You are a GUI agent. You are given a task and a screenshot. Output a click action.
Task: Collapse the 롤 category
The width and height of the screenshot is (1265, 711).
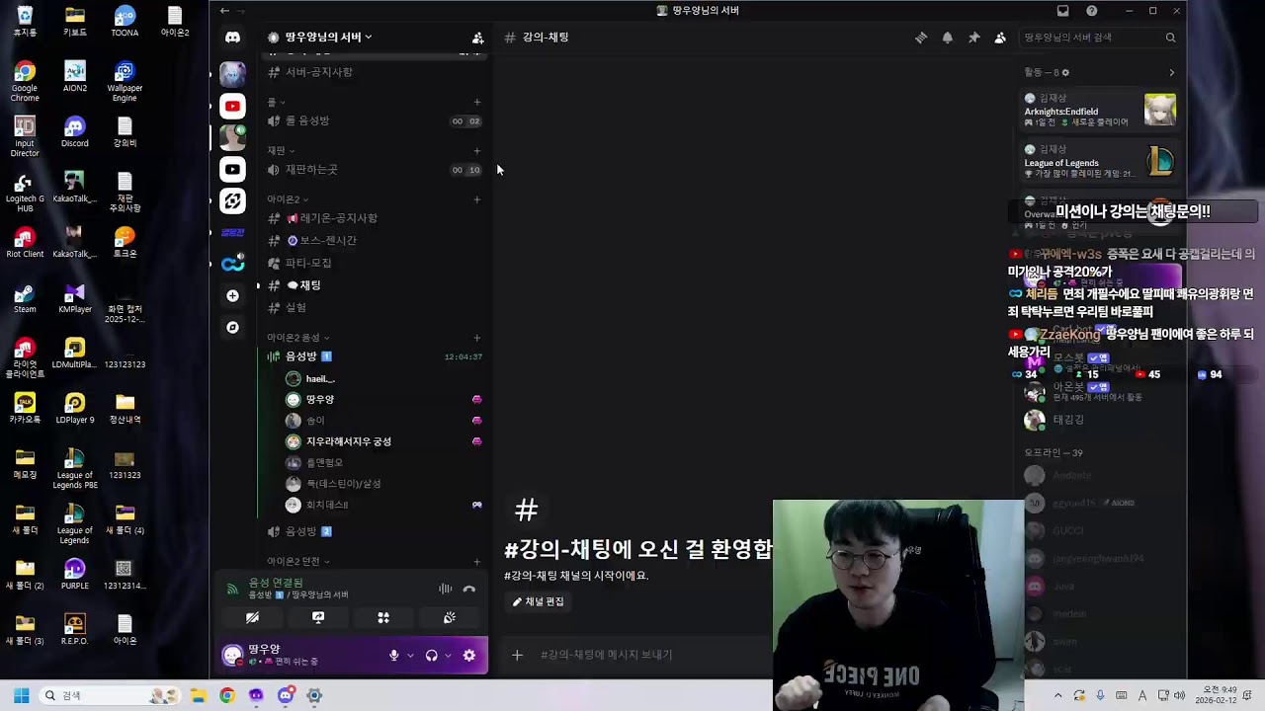tap(277, 102)
